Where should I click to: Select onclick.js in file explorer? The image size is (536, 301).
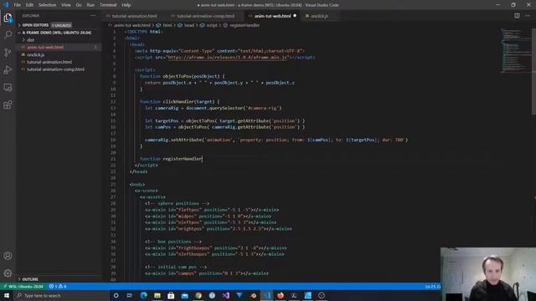click(x=59, y=54)
